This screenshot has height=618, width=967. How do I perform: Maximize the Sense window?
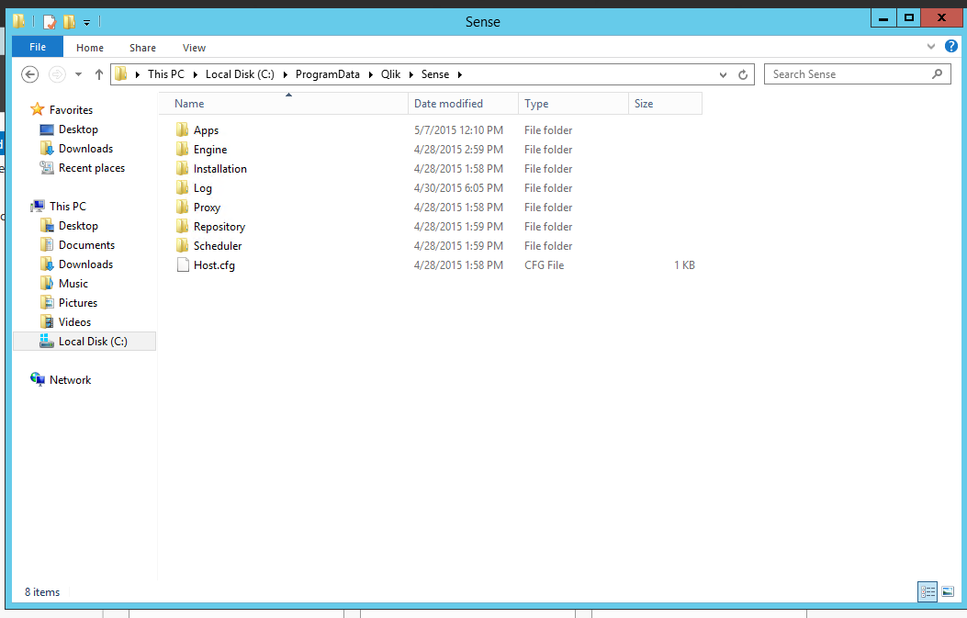click(908, 17)
